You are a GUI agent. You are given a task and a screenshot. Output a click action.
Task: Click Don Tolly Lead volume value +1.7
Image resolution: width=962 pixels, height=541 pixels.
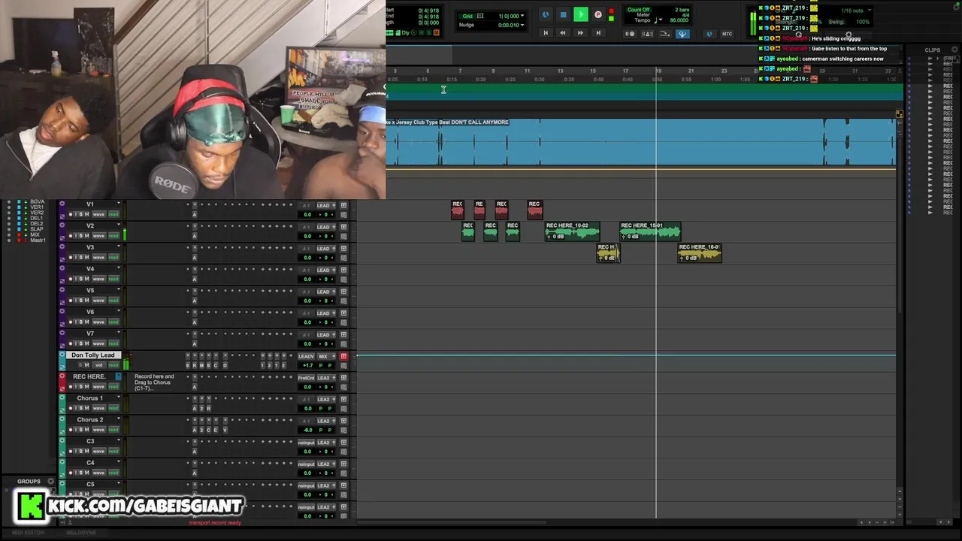[307, 365]
